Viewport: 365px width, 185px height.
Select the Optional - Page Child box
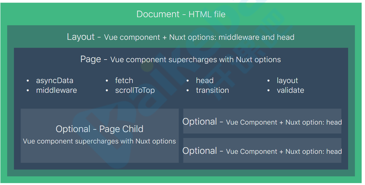(99, 135)
